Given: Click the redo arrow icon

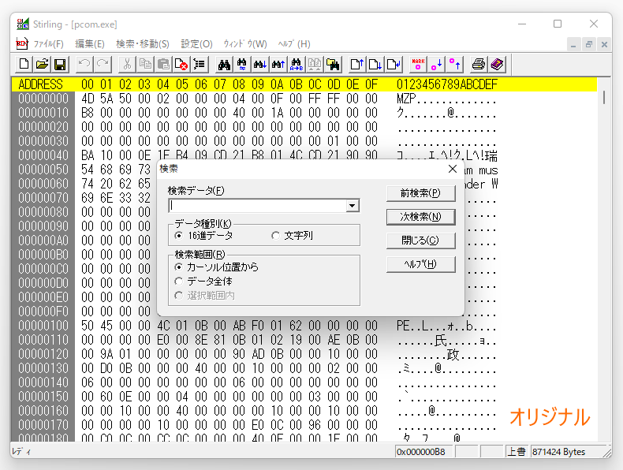Looking at the screenshot, I should [103, 65].
